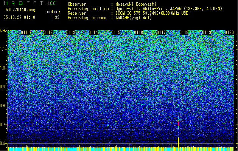Click the 1.0 frequency axis label
The height and width of the screenshot is (151, 238).
pos(3,68)
